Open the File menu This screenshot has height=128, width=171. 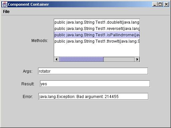click(6, 12)
